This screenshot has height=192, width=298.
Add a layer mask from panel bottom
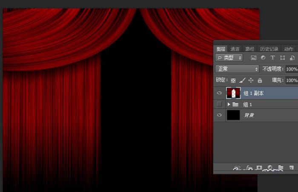pyautogui.click(x=258, y=168)
